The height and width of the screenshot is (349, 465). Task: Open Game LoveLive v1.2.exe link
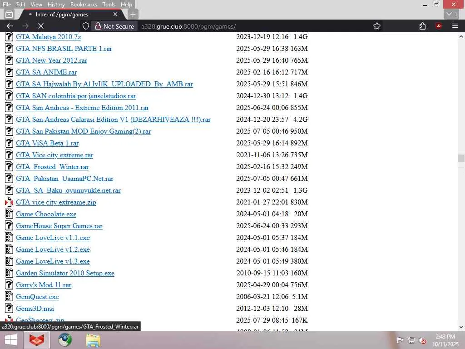[x=53, y=249]
